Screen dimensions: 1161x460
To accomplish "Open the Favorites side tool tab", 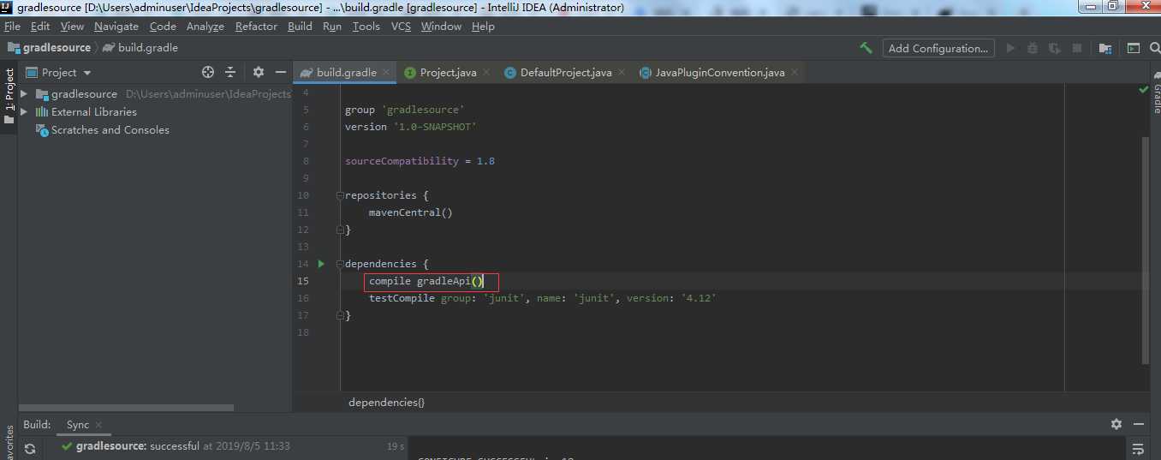I will (x=9, y=442).
